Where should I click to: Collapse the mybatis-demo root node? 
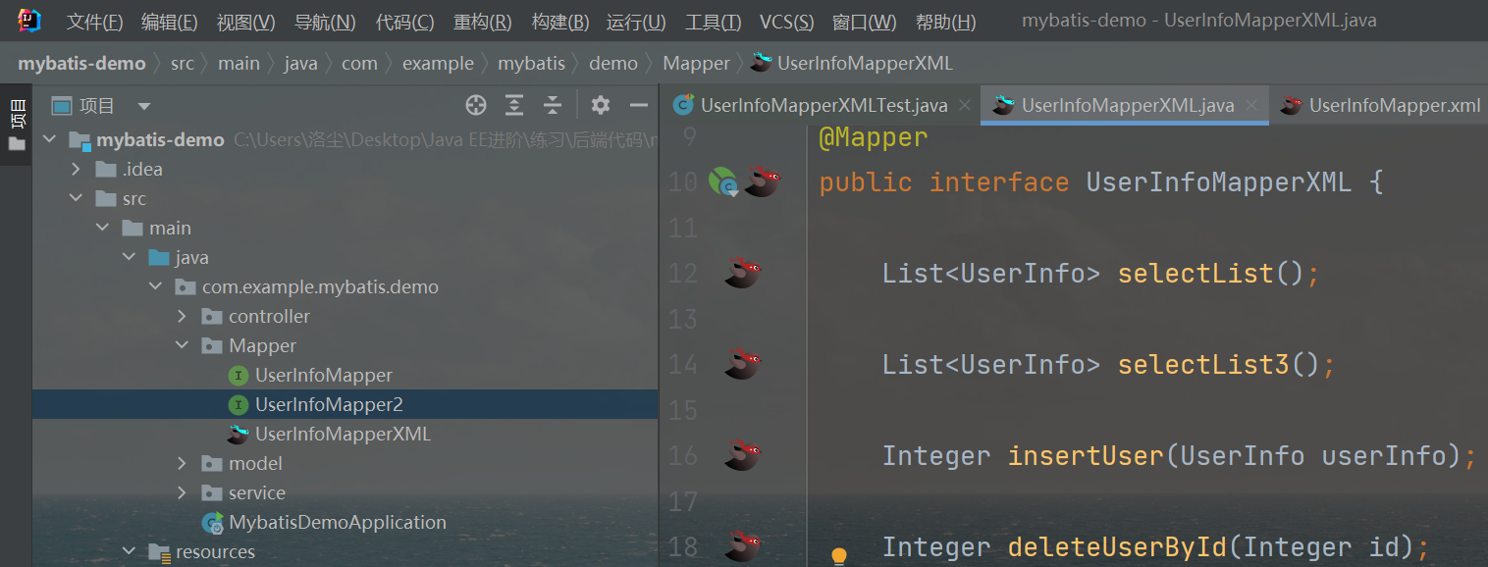(x=50, y=140)
